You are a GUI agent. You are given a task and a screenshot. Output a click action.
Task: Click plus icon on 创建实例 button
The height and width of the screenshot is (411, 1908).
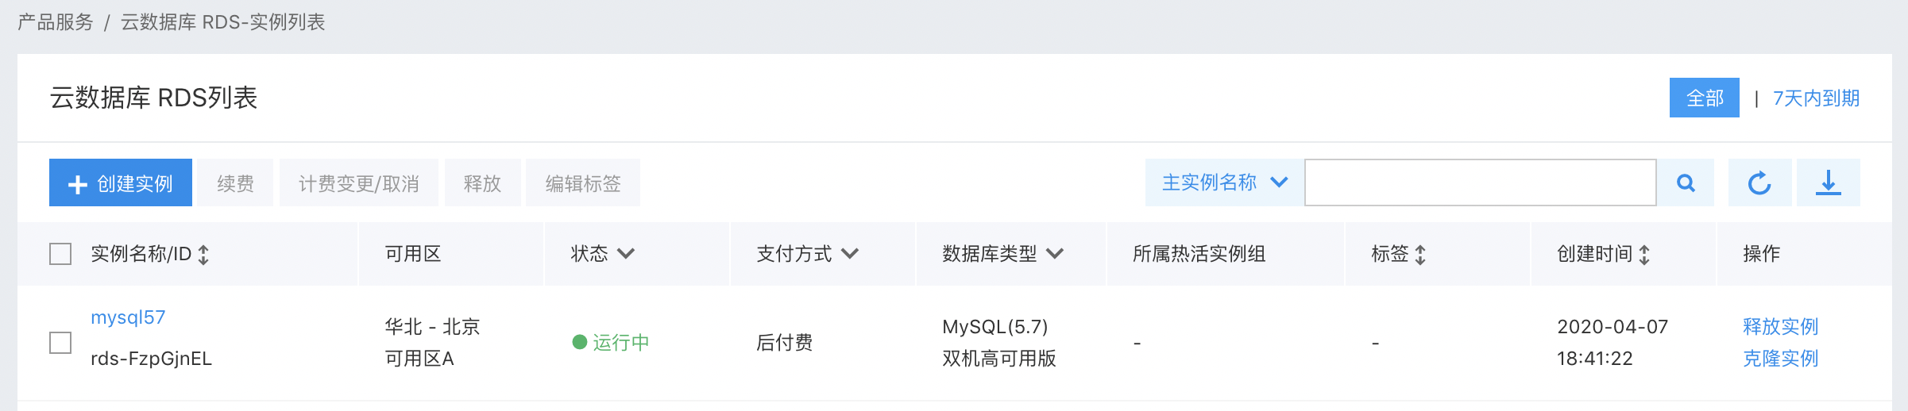coord(77,185)
